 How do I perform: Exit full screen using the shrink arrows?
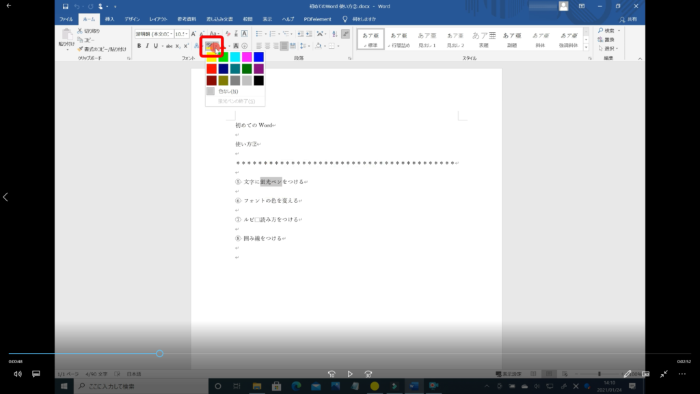coord(663,374)
